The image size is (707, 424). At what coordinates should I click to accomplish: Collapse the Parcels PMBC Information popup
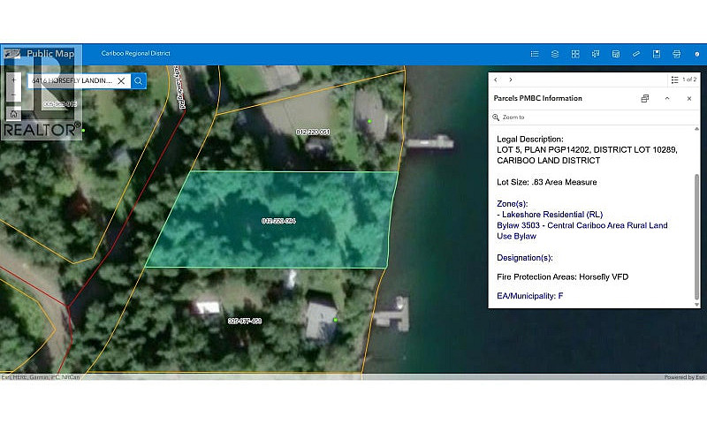click(x=667, y=98)
